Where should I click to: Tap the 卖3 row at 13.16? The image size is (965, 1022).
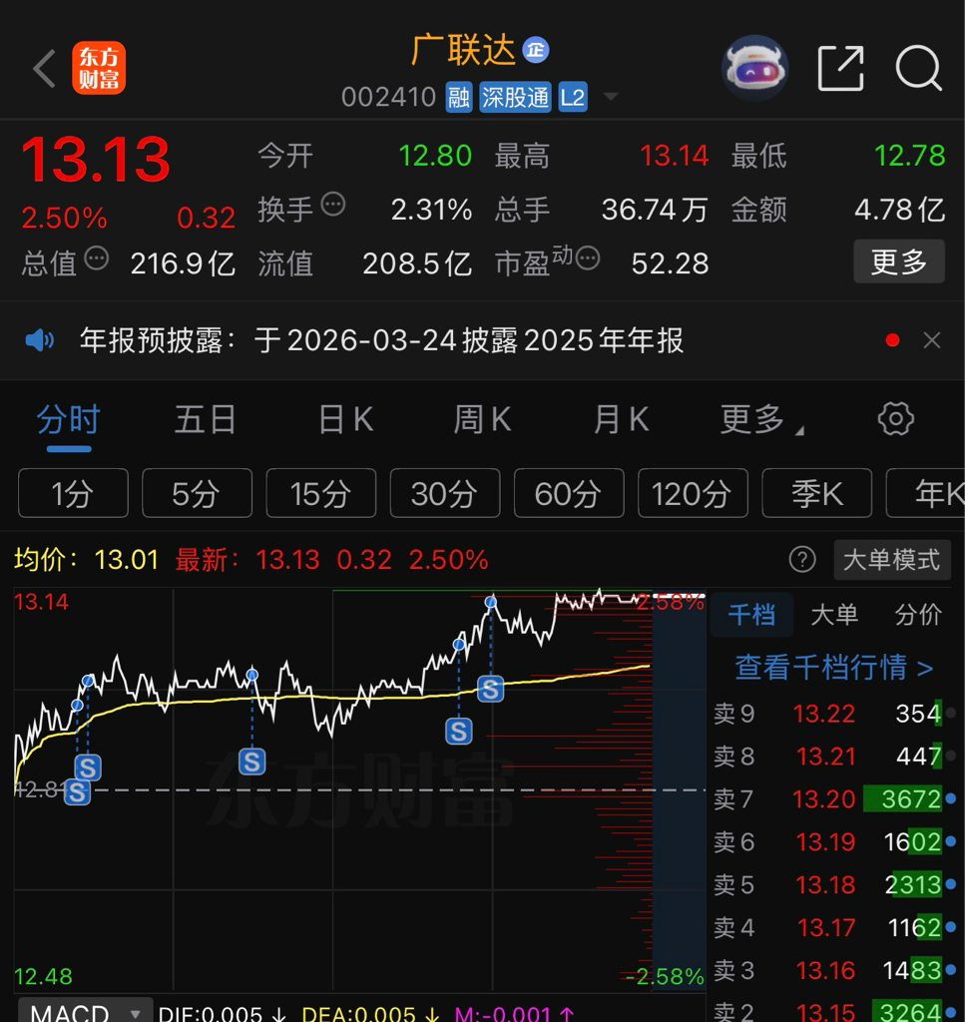coord(834,970)
